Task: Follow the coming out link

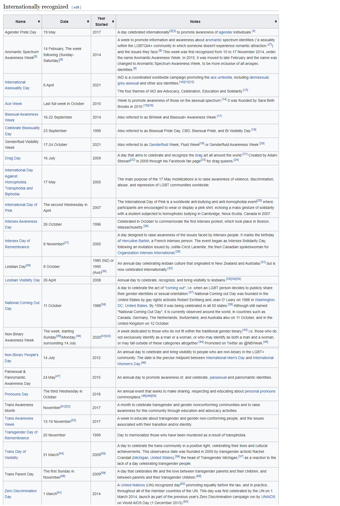Action: 175,288
